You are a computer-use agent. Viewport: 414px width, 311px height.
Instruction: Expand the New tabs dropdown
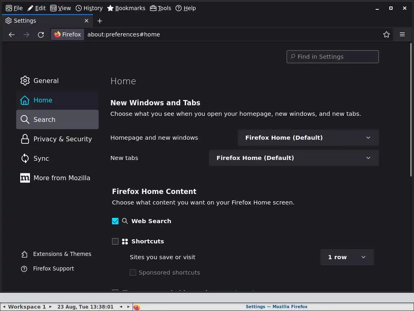point(294,158)
